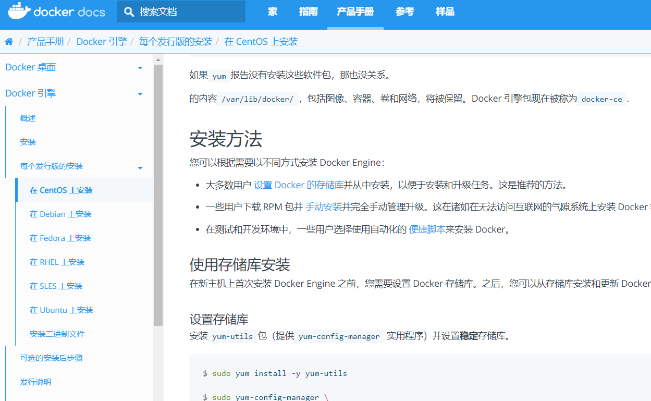The image size is (651, 401).
Task: Click the yum-utils inline code
Action: [232, 336]
